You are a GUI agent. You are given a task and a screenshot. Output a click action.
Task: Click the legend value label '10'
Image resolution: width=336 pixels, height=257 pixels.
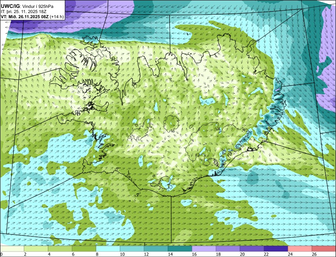point(122,254)
